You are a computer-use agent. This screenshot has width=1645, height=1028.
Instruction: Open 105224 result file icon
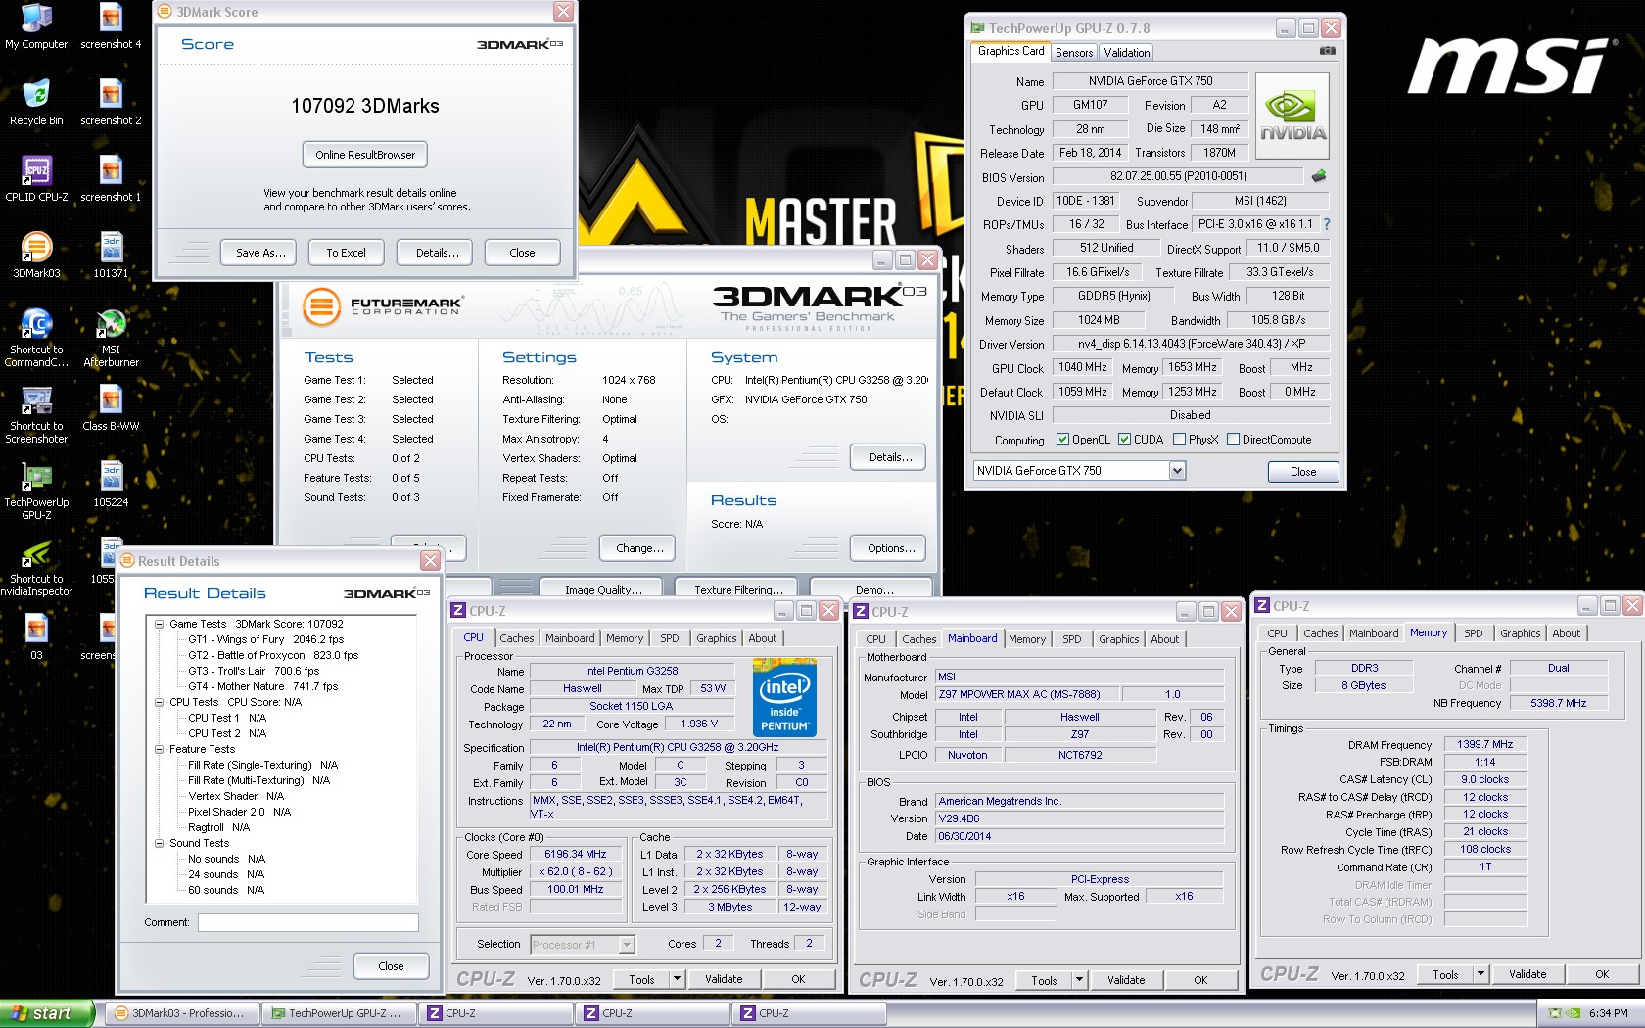(x=111, y=485)
